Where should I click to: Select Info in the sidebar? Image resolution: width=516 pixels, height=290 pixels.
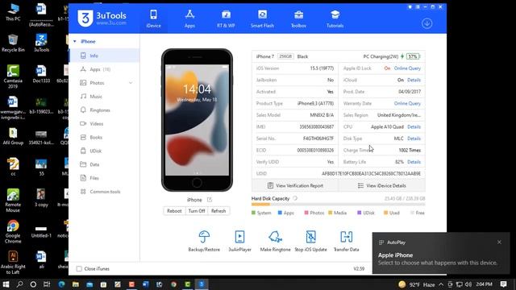tap(104, 56)
